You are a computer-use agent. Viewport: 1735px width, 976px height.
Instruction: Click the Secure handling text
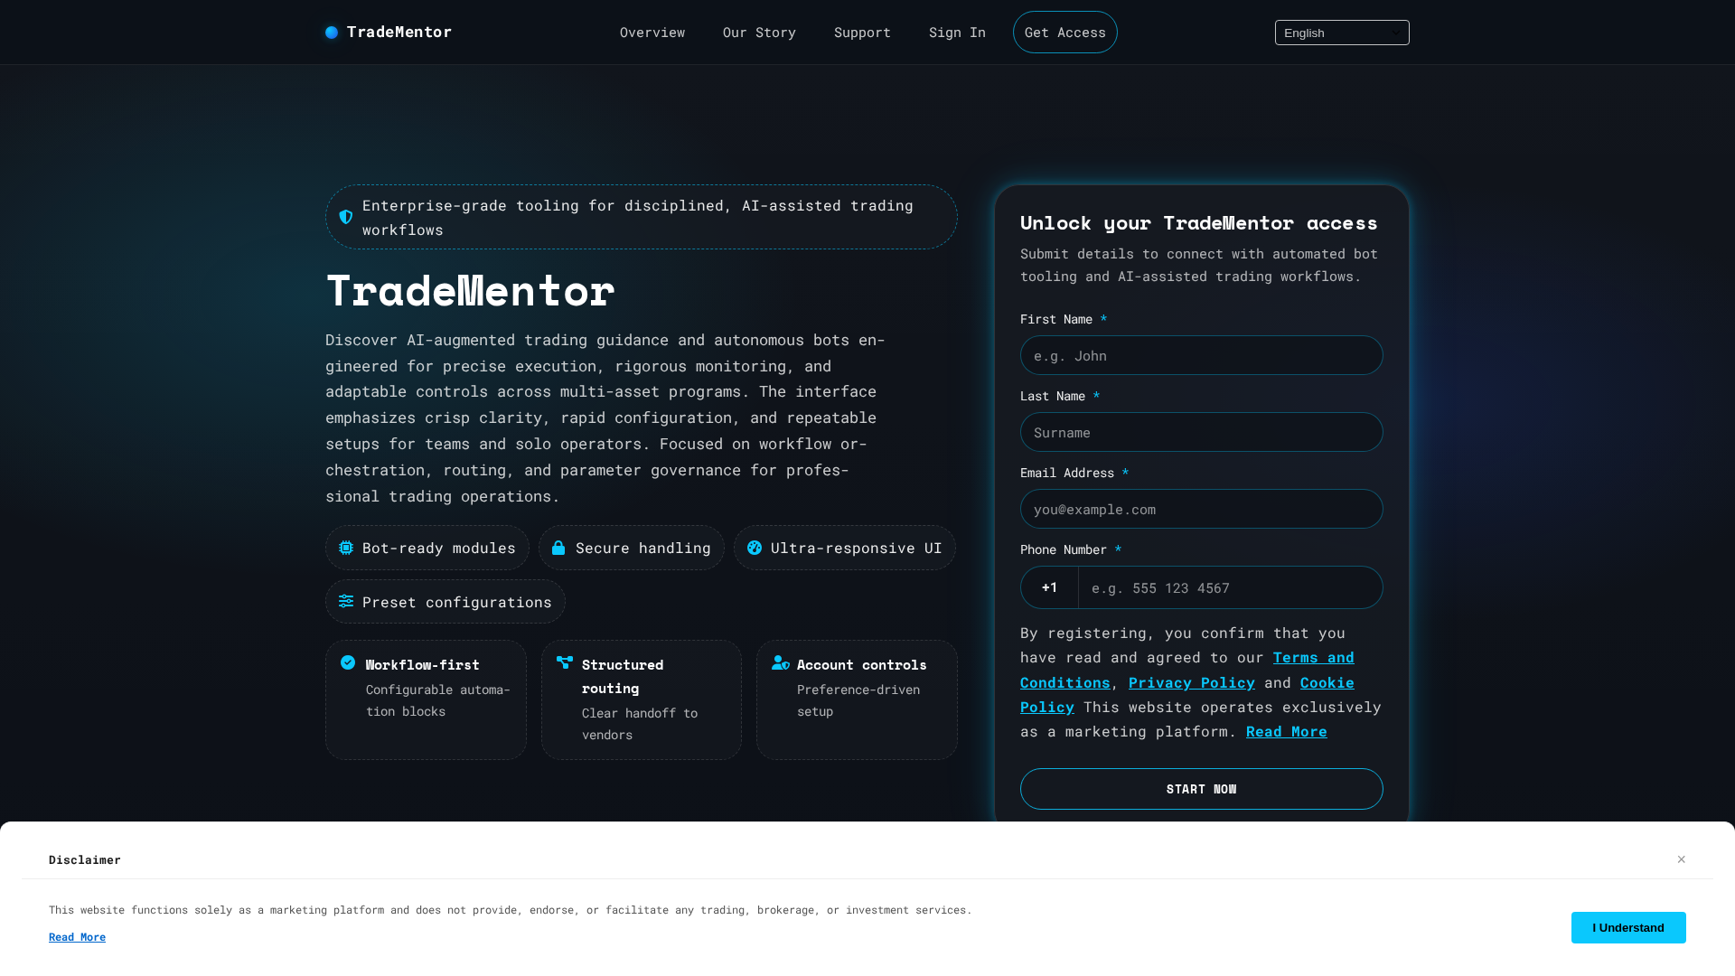pyautogui.click(x=643, y=548)
